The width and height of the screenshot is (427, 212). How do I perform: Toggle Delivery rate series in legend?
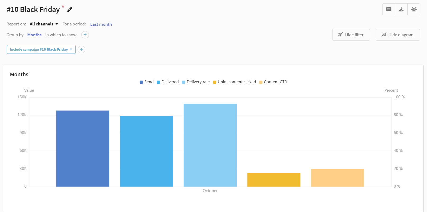pyautogui.click(x=196, y=82)
